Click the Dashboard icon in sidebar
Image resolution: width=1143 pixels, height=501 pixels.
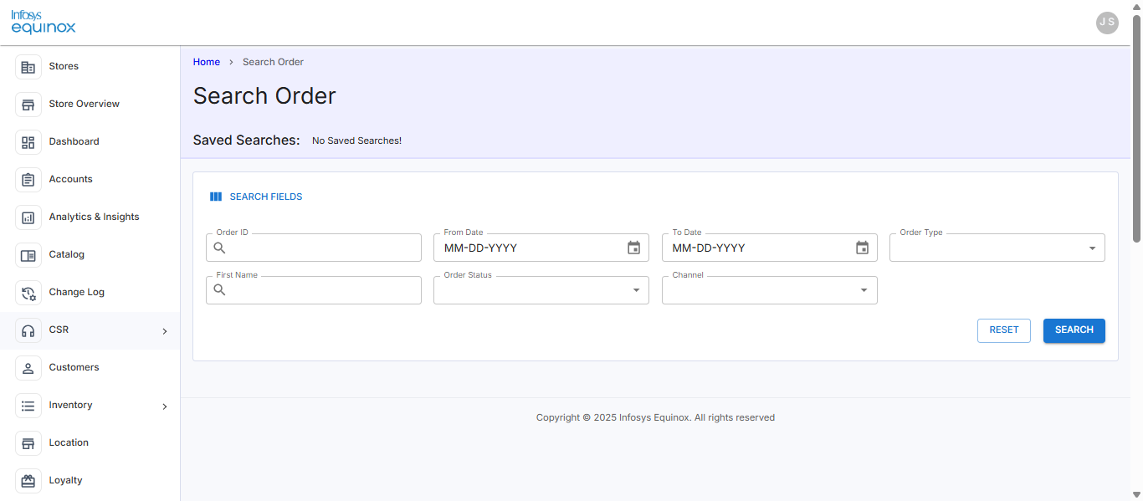28,142
